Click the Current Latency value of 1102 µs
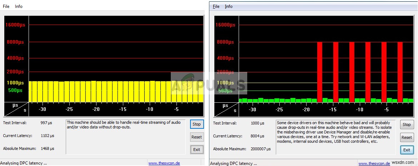This screenshot has height=166, width=418. pos(48,136)
